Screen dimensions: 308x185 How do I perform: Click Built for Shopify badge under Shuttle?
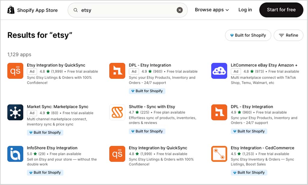pyautogui.click(x=147, y=131)
